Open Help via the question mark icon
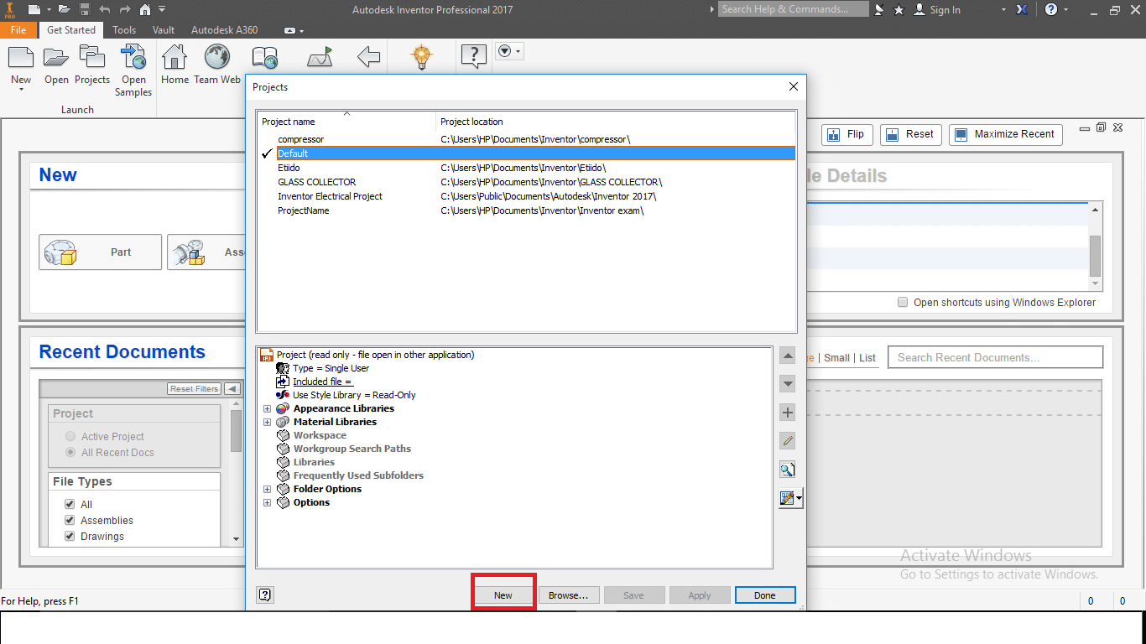 (473, 56)
